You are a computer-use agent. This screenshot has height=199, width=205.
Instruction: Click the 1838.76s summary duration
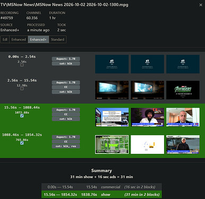[89, 195]
